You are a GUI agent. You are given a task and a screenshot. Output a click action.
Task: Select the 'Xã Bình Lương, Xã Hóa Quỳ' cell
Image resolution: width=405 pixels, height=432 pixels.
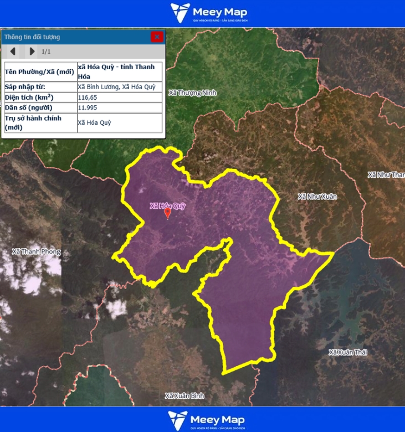116,87
